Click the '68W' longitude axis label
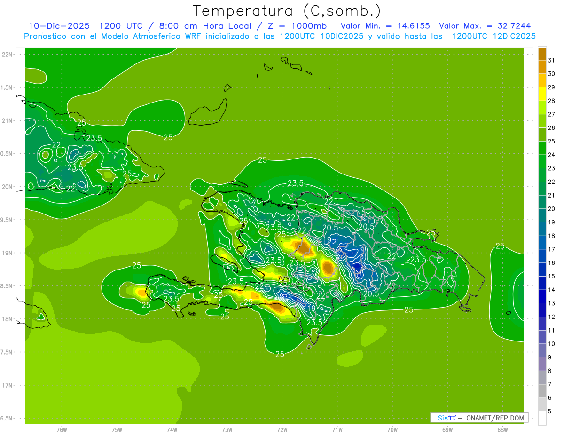This screenshot has width=564, height=436. point(502,429)
